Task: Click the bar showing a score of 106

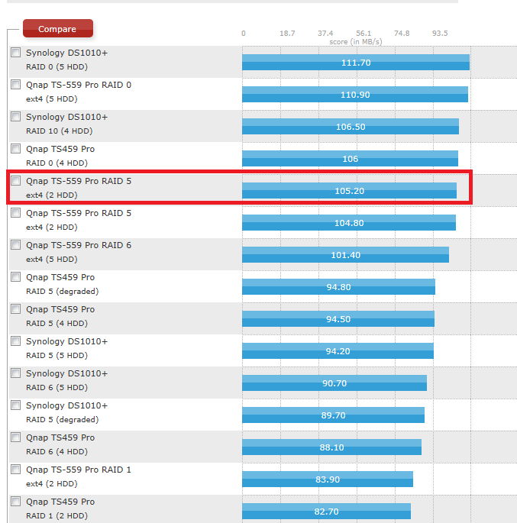Action: [x=350, y=159]
